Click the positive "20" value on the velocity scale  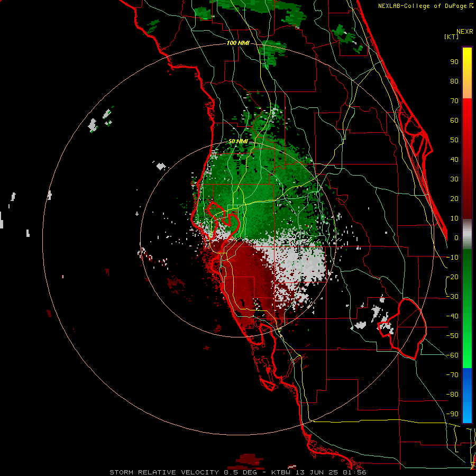click(454, 198)
